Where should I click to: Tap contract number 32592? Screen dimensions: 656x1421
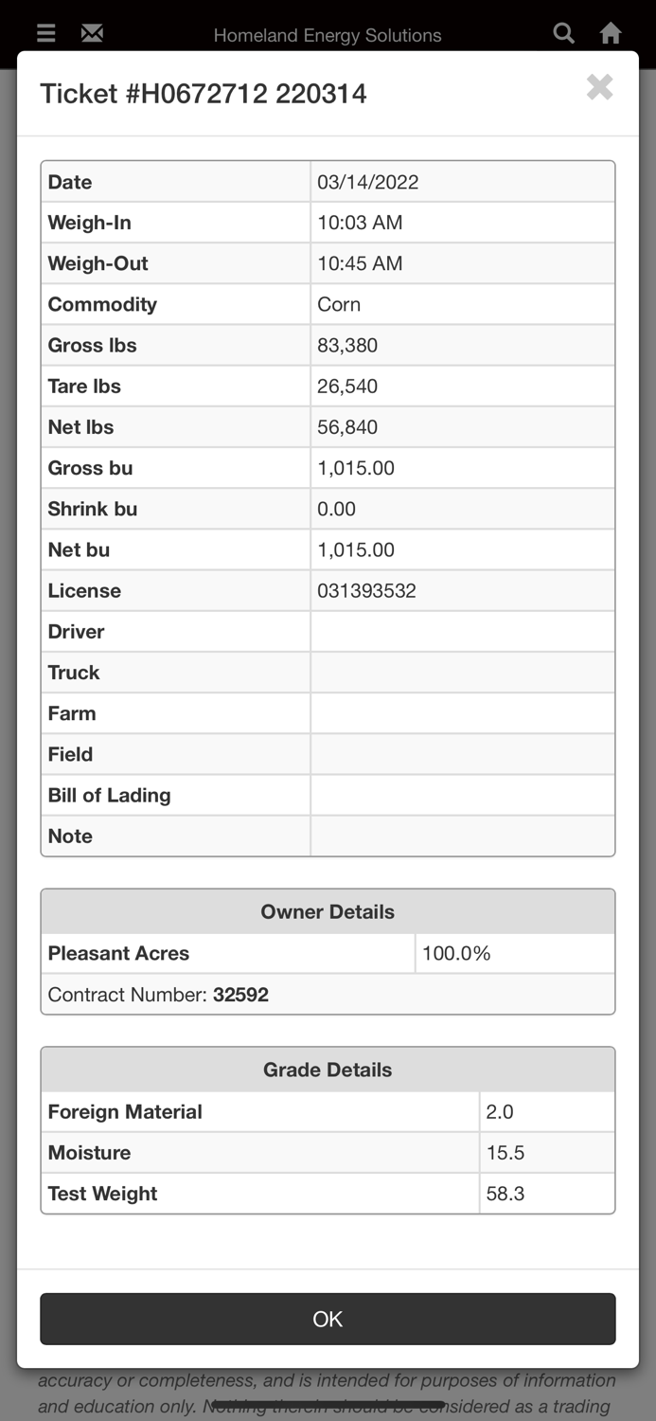(x=240, y=995)
